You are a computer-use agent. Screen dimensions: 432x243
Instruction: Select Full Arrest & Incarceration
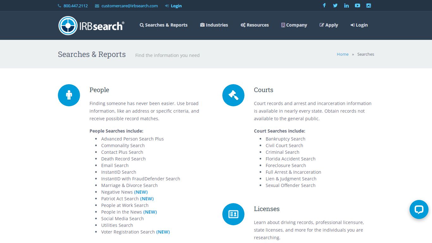pyautogui.click(x=293, y=172)
